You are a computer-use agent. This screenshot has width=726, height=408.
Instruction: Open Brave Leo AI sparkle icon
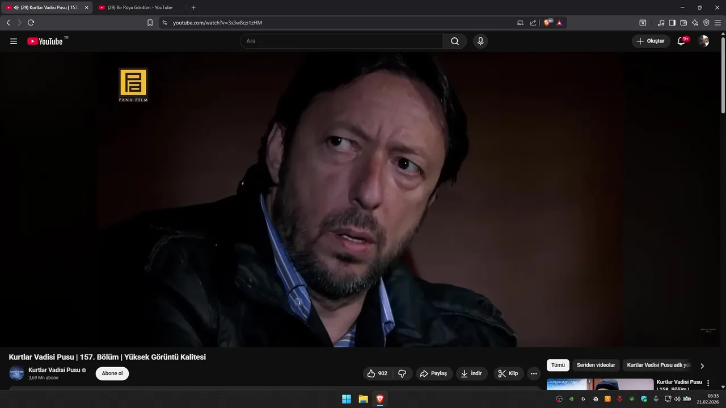point(695,23)
